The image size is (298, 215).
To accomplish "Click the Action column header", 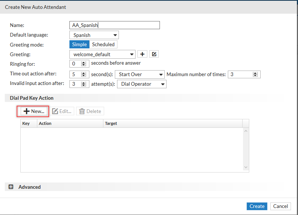I will [x=70, y=123].
